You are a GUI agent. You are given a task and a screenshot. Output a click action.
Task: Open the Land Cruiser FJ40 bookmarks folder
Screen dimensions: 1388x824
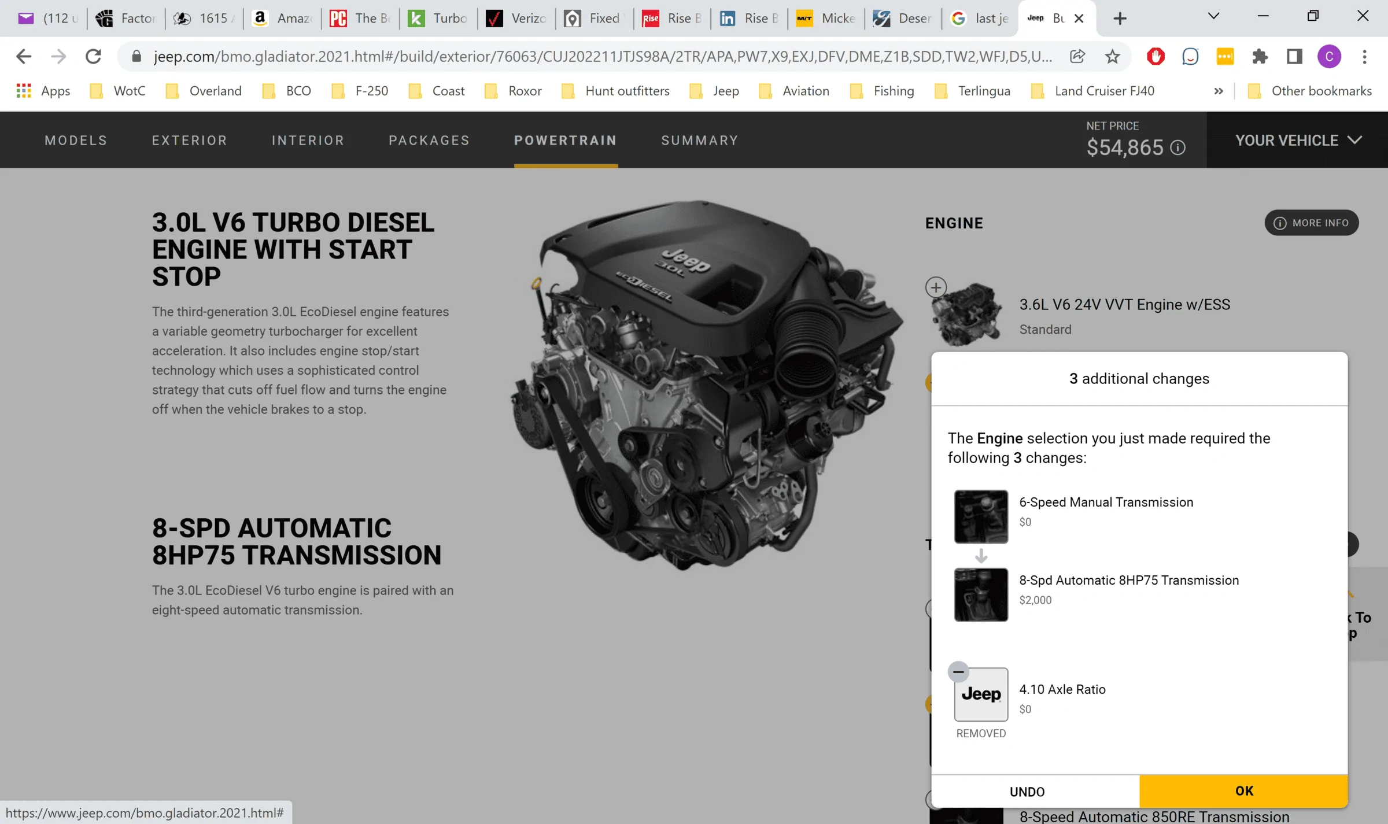click(x=1092, y=91)
